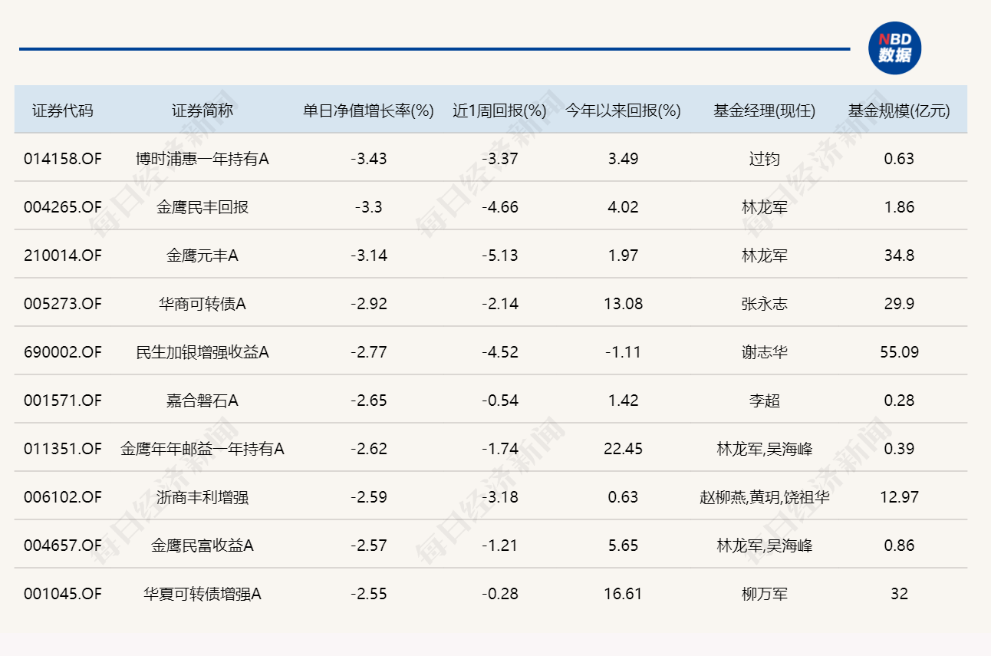991x656 pixels.
Task: Click 林龙军 in 金鹰元丰A row
Action: coord(765,255)
